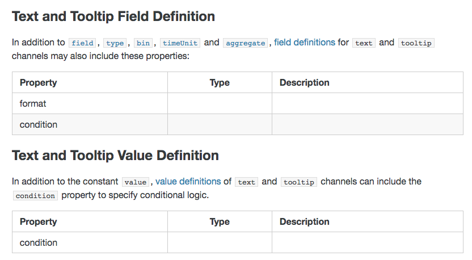Select the 'format' property cell
The width and height of the screenshot is (472, 260).
tap(33, 103)
